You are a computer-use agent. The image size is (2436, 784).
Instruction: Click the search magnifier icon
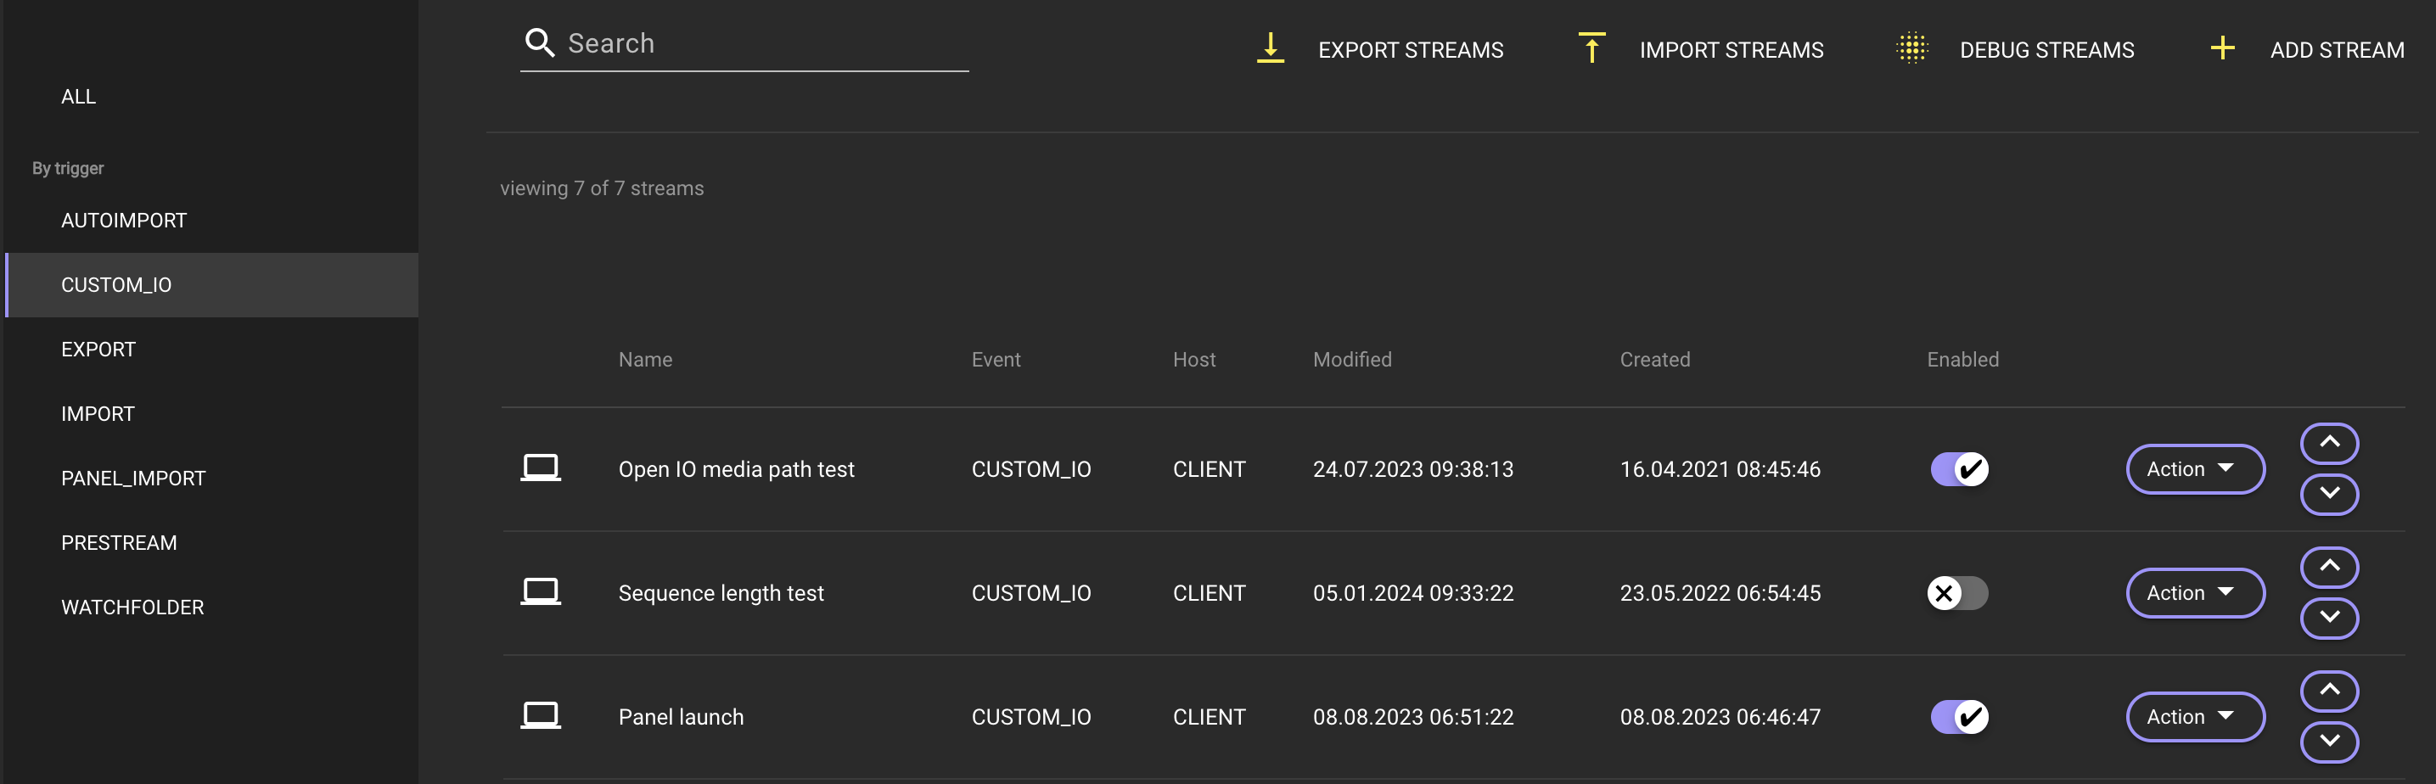pos(539,42)
